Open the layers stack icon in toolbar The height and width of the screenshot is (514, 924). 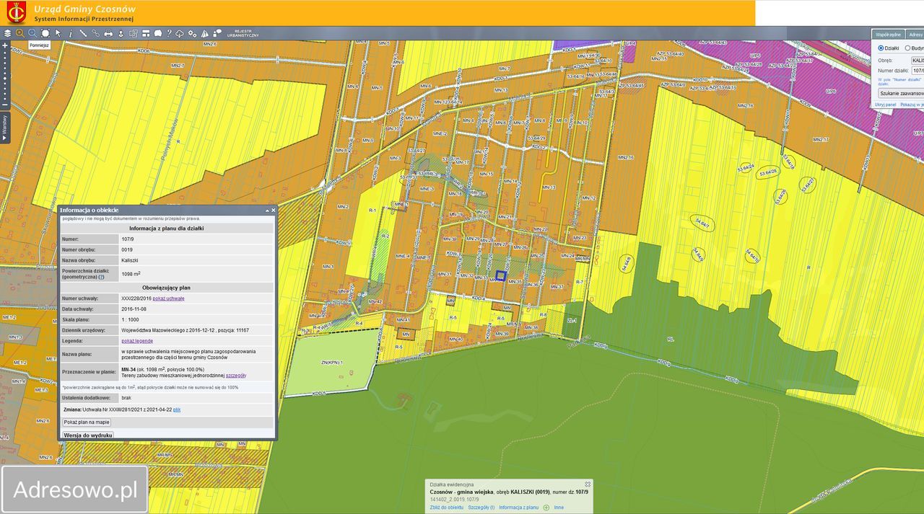(x=7, y=33)
